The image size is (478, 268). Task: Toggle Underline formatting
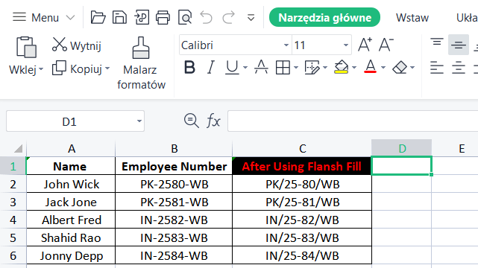pos(232,67)
